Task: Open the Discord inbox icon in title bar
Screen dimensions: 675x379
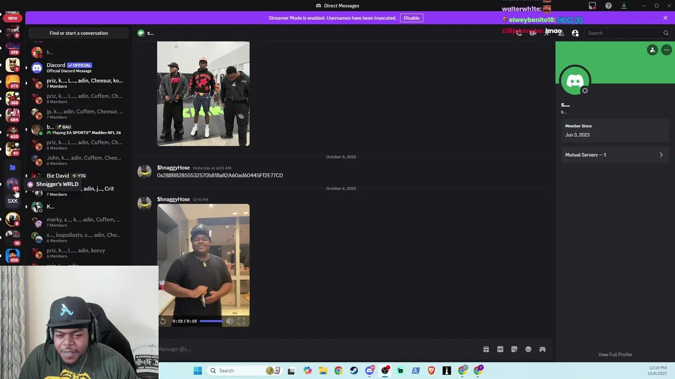Action: click(x=592, y=6)
